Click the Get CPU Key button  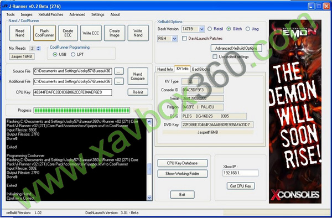(x=241, y=186)
